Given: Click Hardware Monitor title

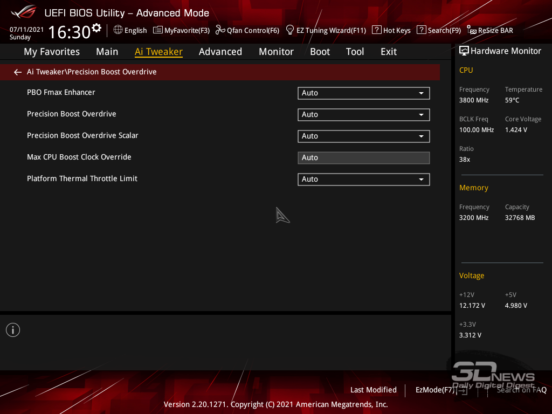Looking at the screenshot, I should point(506,51).
